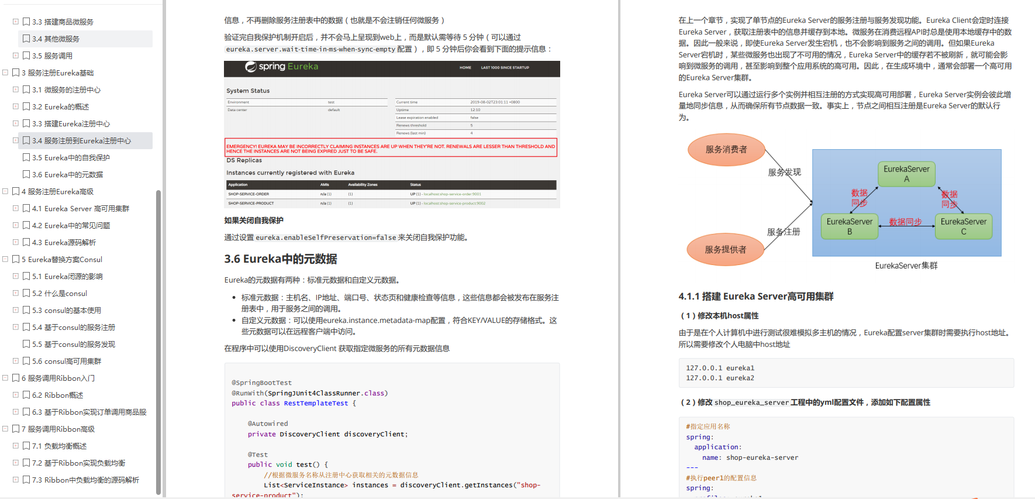
Task: Click the bookmark icon next to 3.1 微服务的注册中心
Action: point(26,90)
